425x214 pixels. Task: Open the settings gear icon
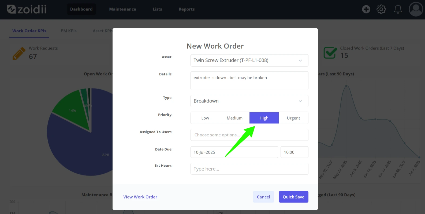click(x=381, y=9)
